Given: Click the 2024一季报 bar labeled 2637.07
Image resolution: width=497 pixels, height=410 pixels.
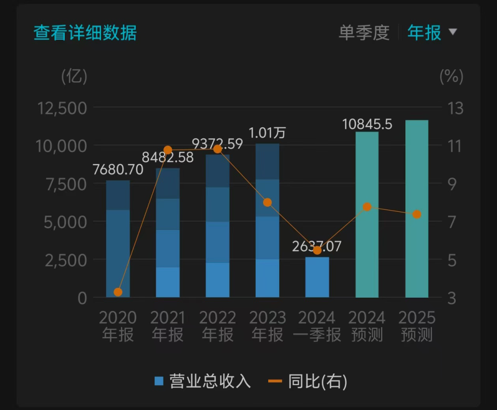Looking at the screenshot, I should [x=317, y=277].
